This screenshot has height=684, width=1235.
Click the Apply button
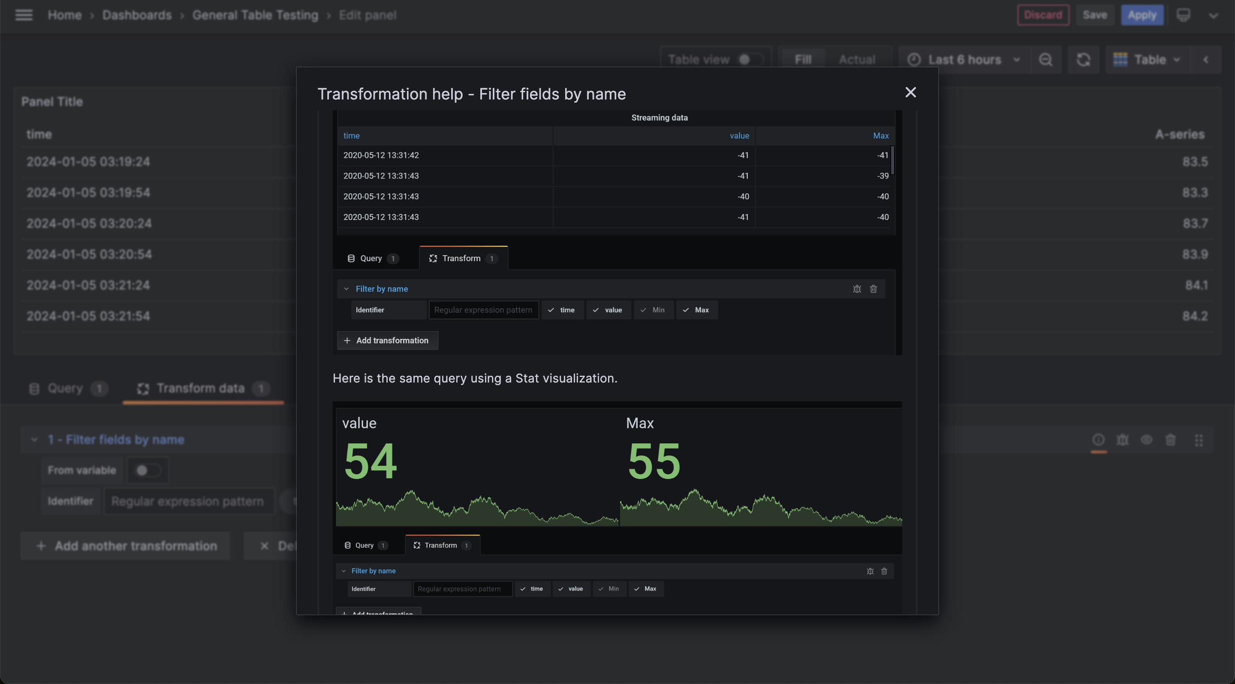(x=1142, y=15)
